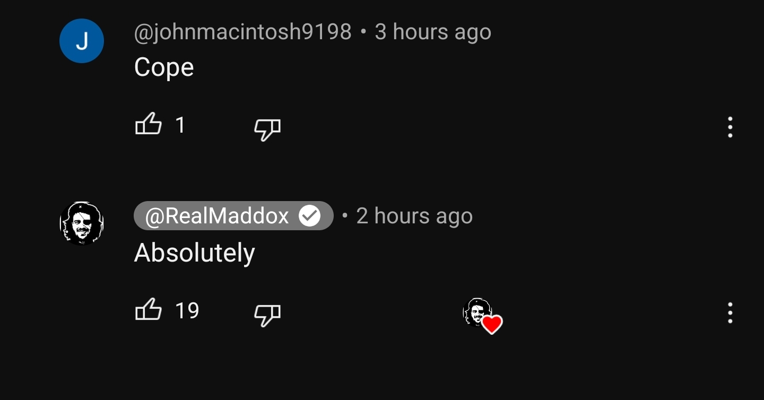Screen dimensions: 764x400
Task: Visit the @johnmacintosh9198 channel link
Action: [243, 32]
